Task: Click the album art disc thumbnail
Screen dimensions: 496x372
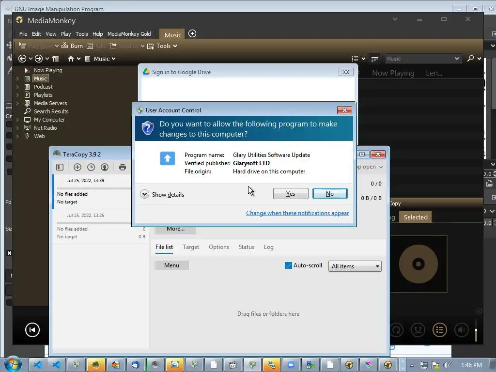Action: pos(418,264)
